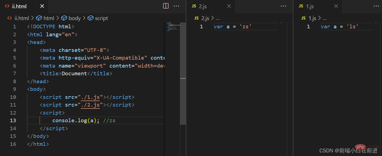Click the split editor right icon
382x156 pixels.
coord(166,6)
